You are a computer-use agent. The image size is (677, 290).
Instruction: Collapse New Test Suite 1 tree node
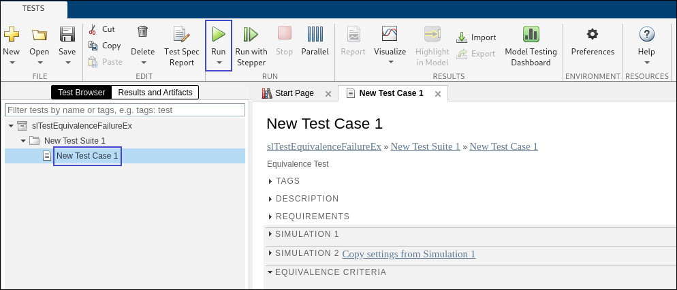click(x=23, y=141)
